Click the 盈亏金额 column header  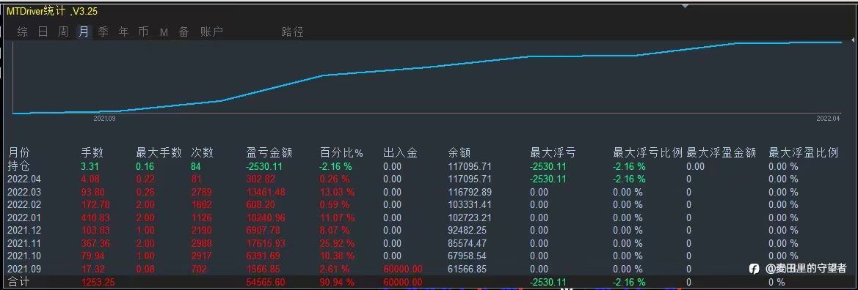pyautogui.click(x=270, y=153)
